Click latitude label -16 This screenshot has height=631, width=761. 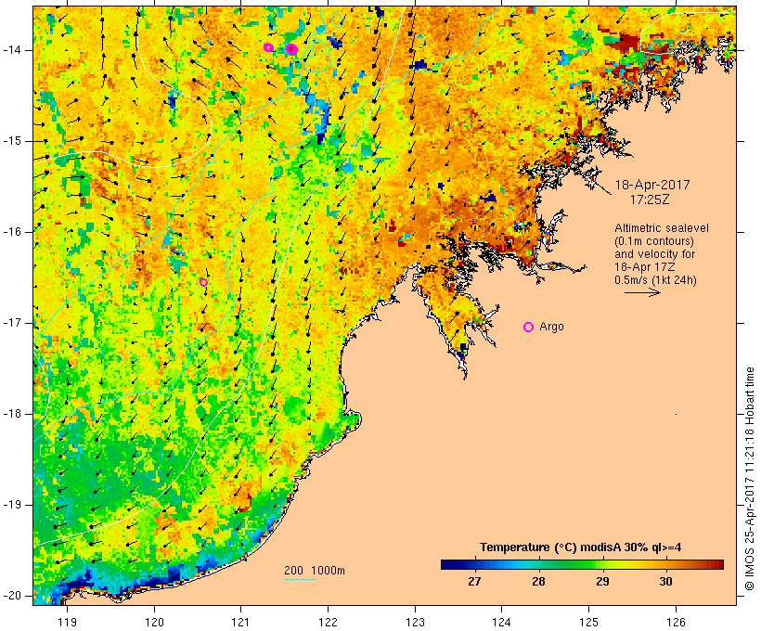pyautogui.click(x=12, y=232)
